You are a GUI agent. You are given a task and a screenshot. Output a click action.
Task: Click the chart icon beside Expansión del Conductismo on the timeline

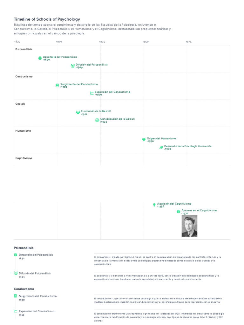[x=92, y=93]
